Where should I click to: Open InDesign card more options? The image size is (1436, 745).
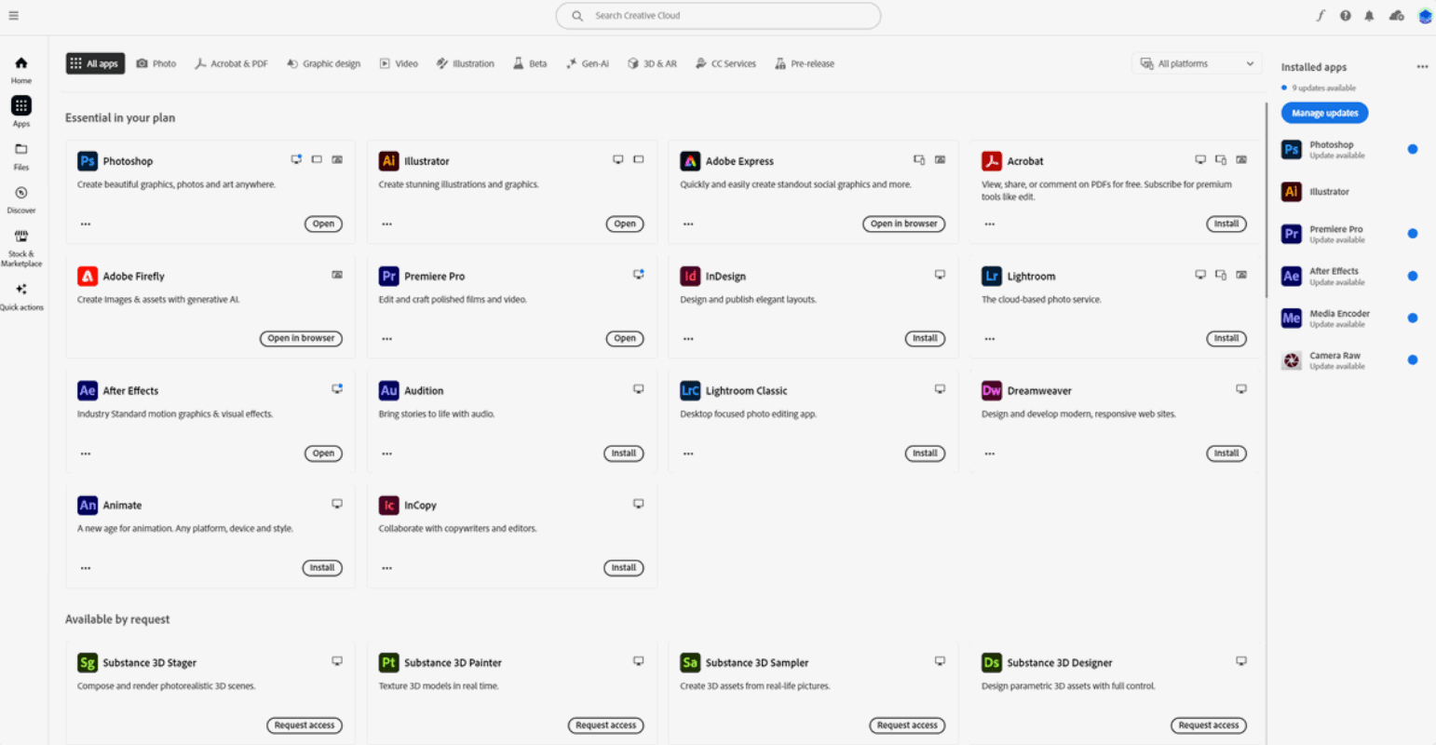point(688,339)
